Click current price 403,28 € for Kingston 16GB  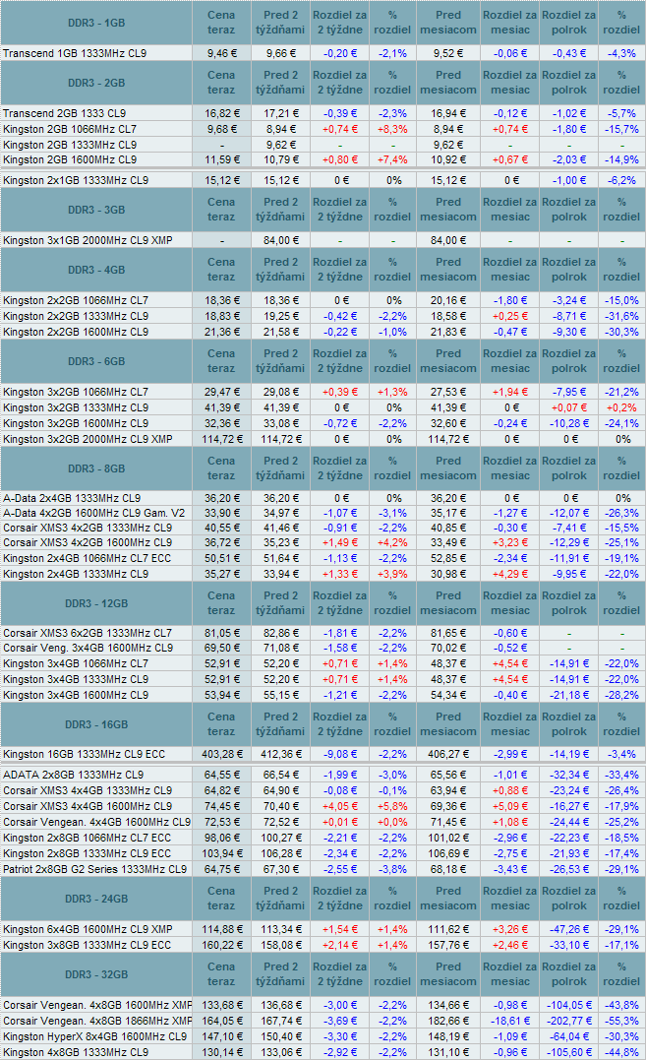(221, 755)
